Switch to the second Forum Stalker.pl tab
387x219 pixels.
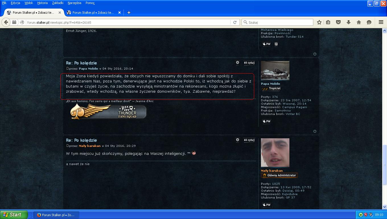[x=93, y=13]
